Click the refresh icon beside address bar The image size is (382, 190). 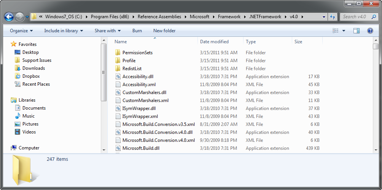333,17
